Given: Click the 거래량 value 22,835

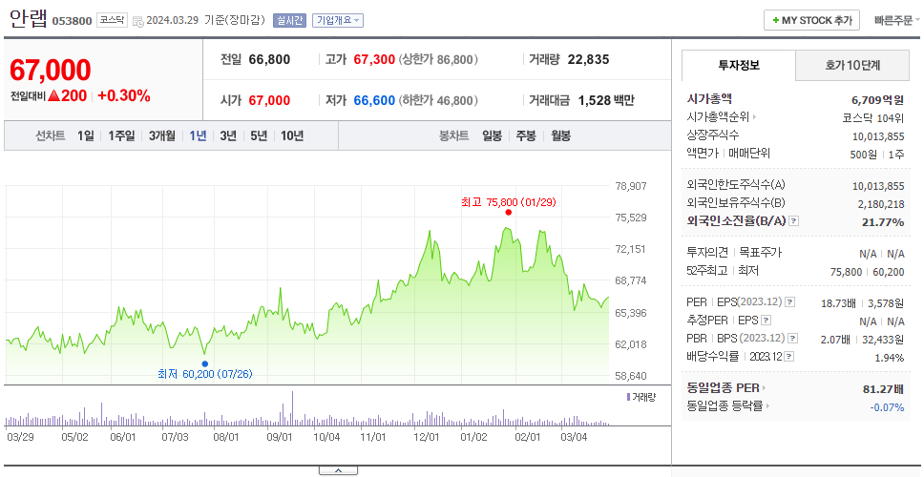Looking at the screenshot, I should click(589, 59).
